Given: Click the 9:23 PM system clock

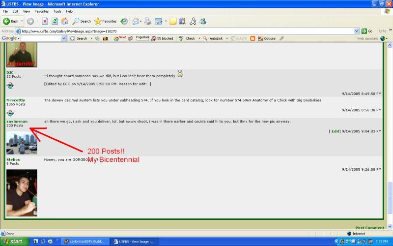Looking at the screenshot, I should coord(382,242).
